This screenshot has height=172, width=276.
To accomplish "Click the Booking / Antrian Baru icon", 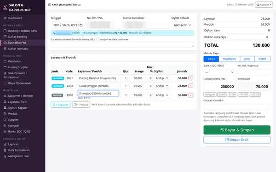I will (x=5, y=31).
